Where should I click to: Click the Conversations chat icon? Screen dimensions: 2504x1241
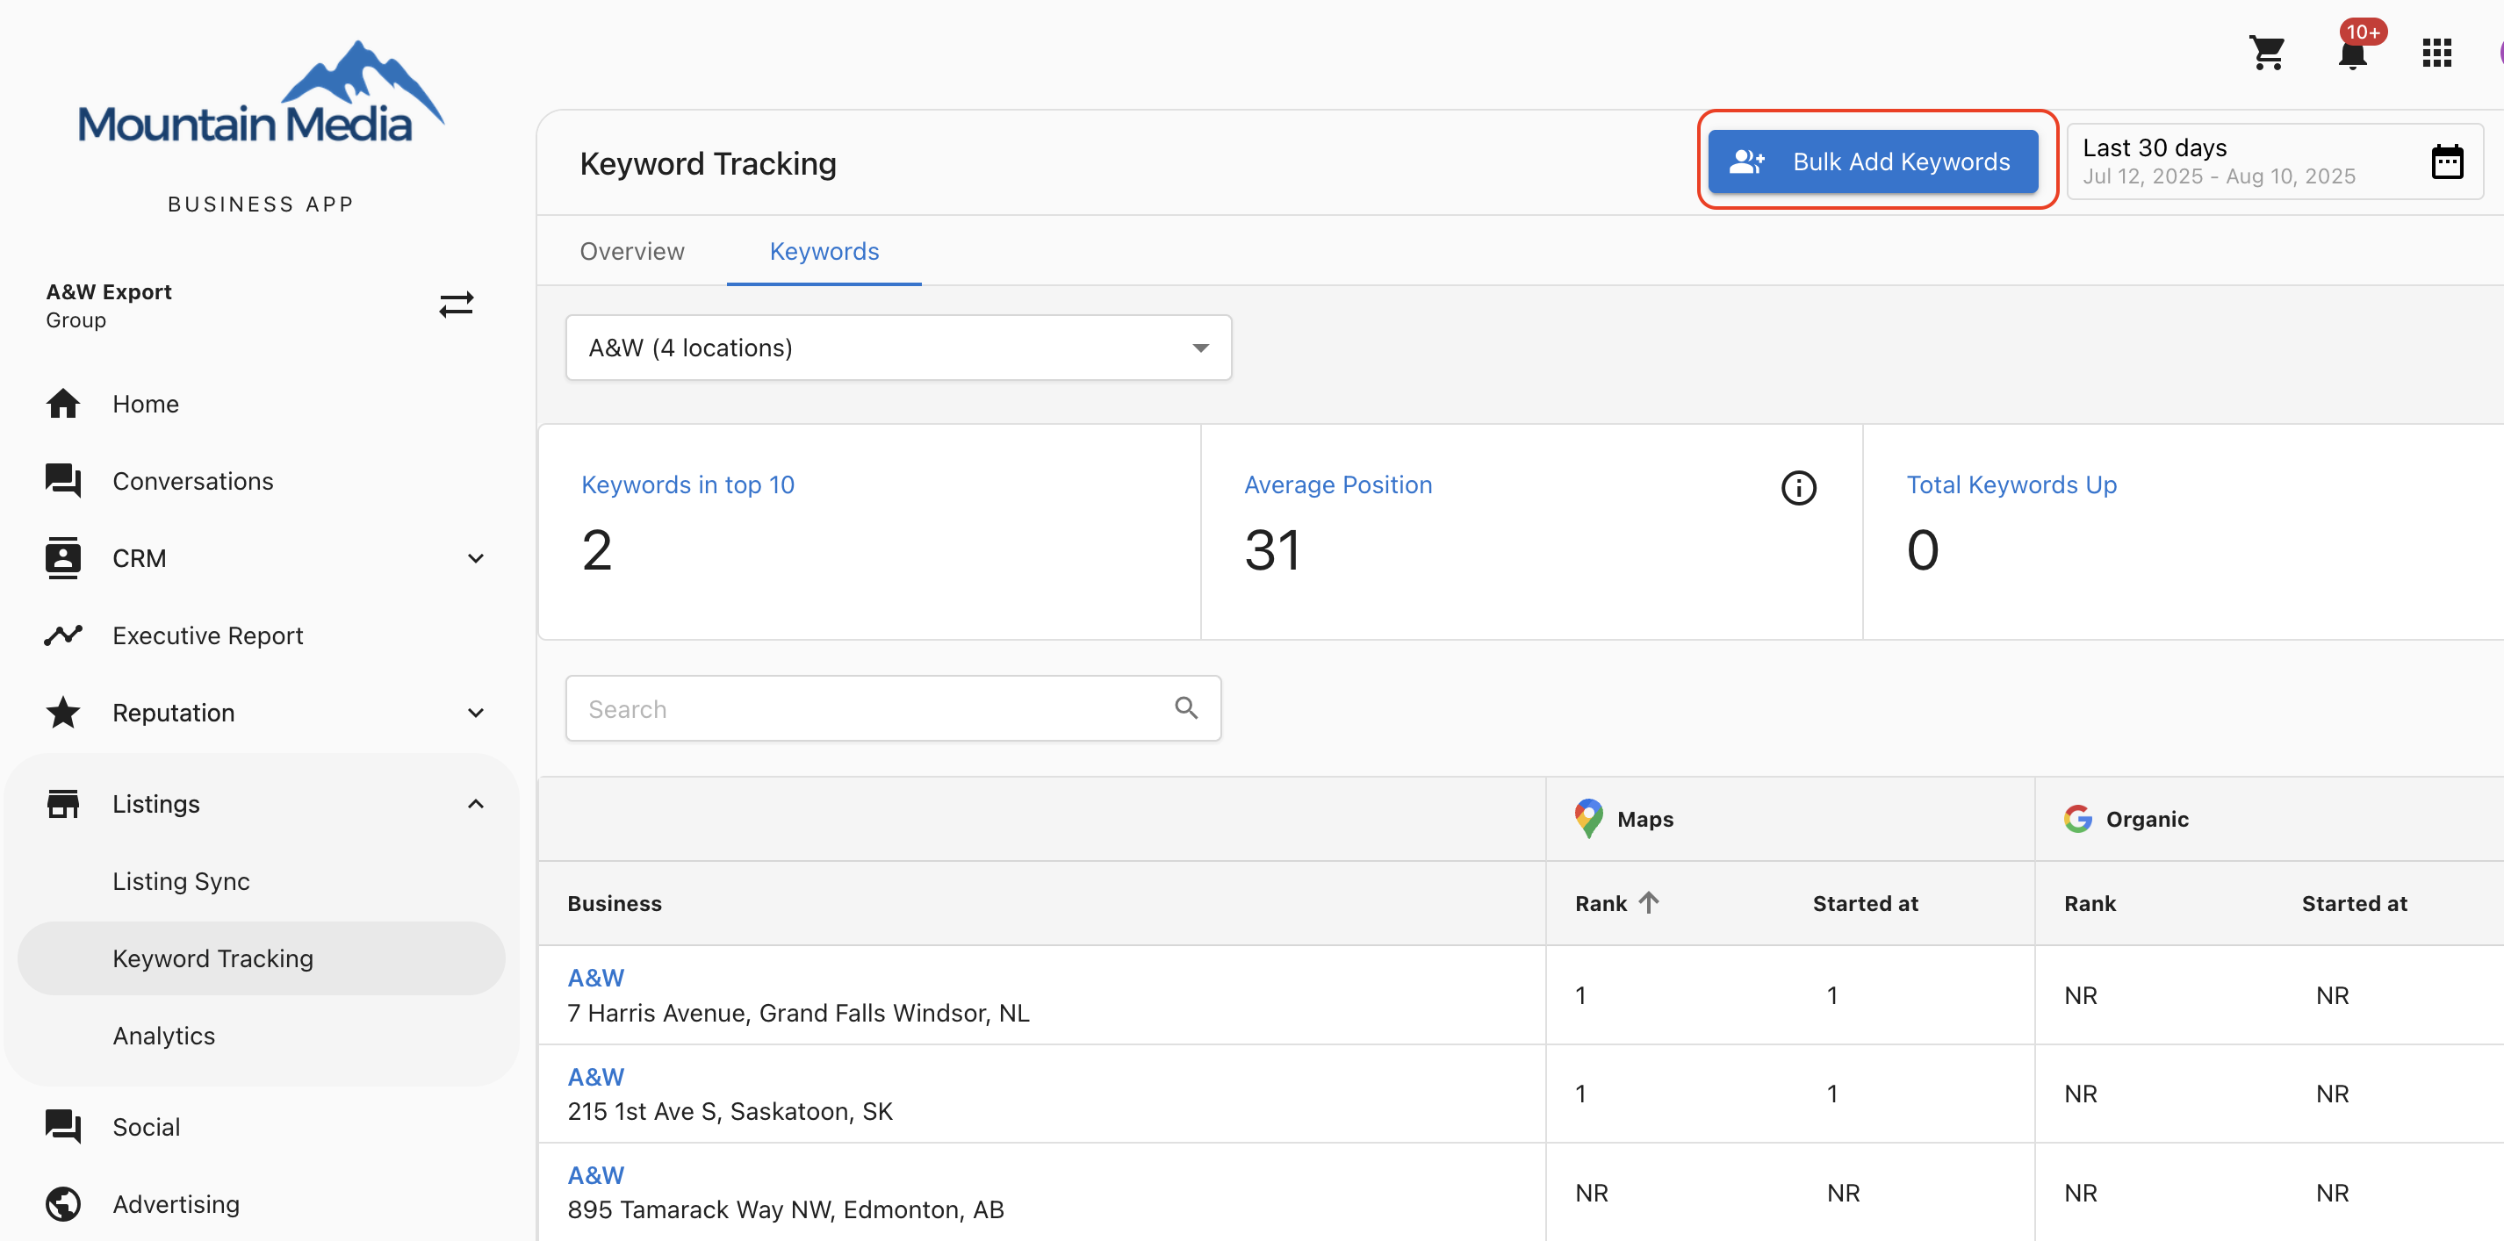[x=63, y=480]
